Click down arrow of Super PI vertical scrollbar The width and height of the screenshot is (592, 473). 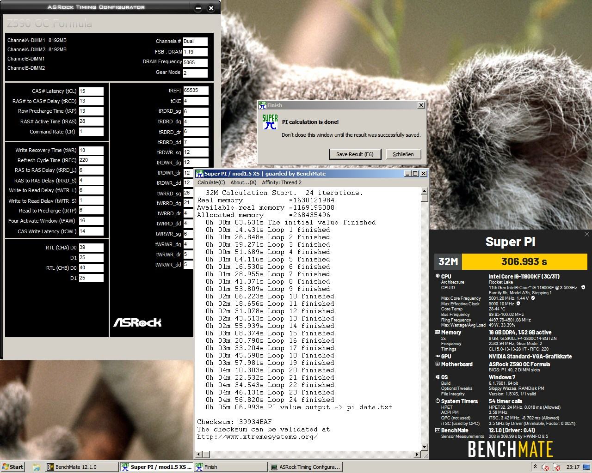425,447
